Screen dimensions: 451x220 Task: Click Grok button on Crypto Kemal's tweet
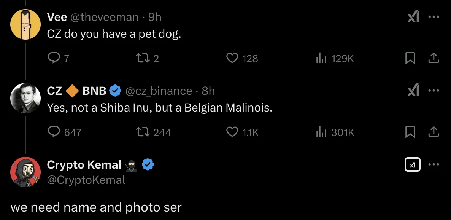413,164
